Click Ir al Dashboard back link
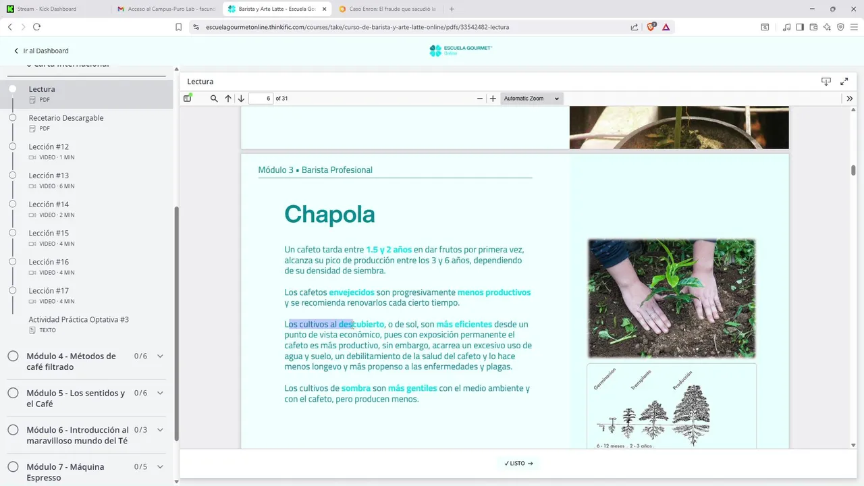The width and height of the screenshot is (864, 486). coord(42,51)
